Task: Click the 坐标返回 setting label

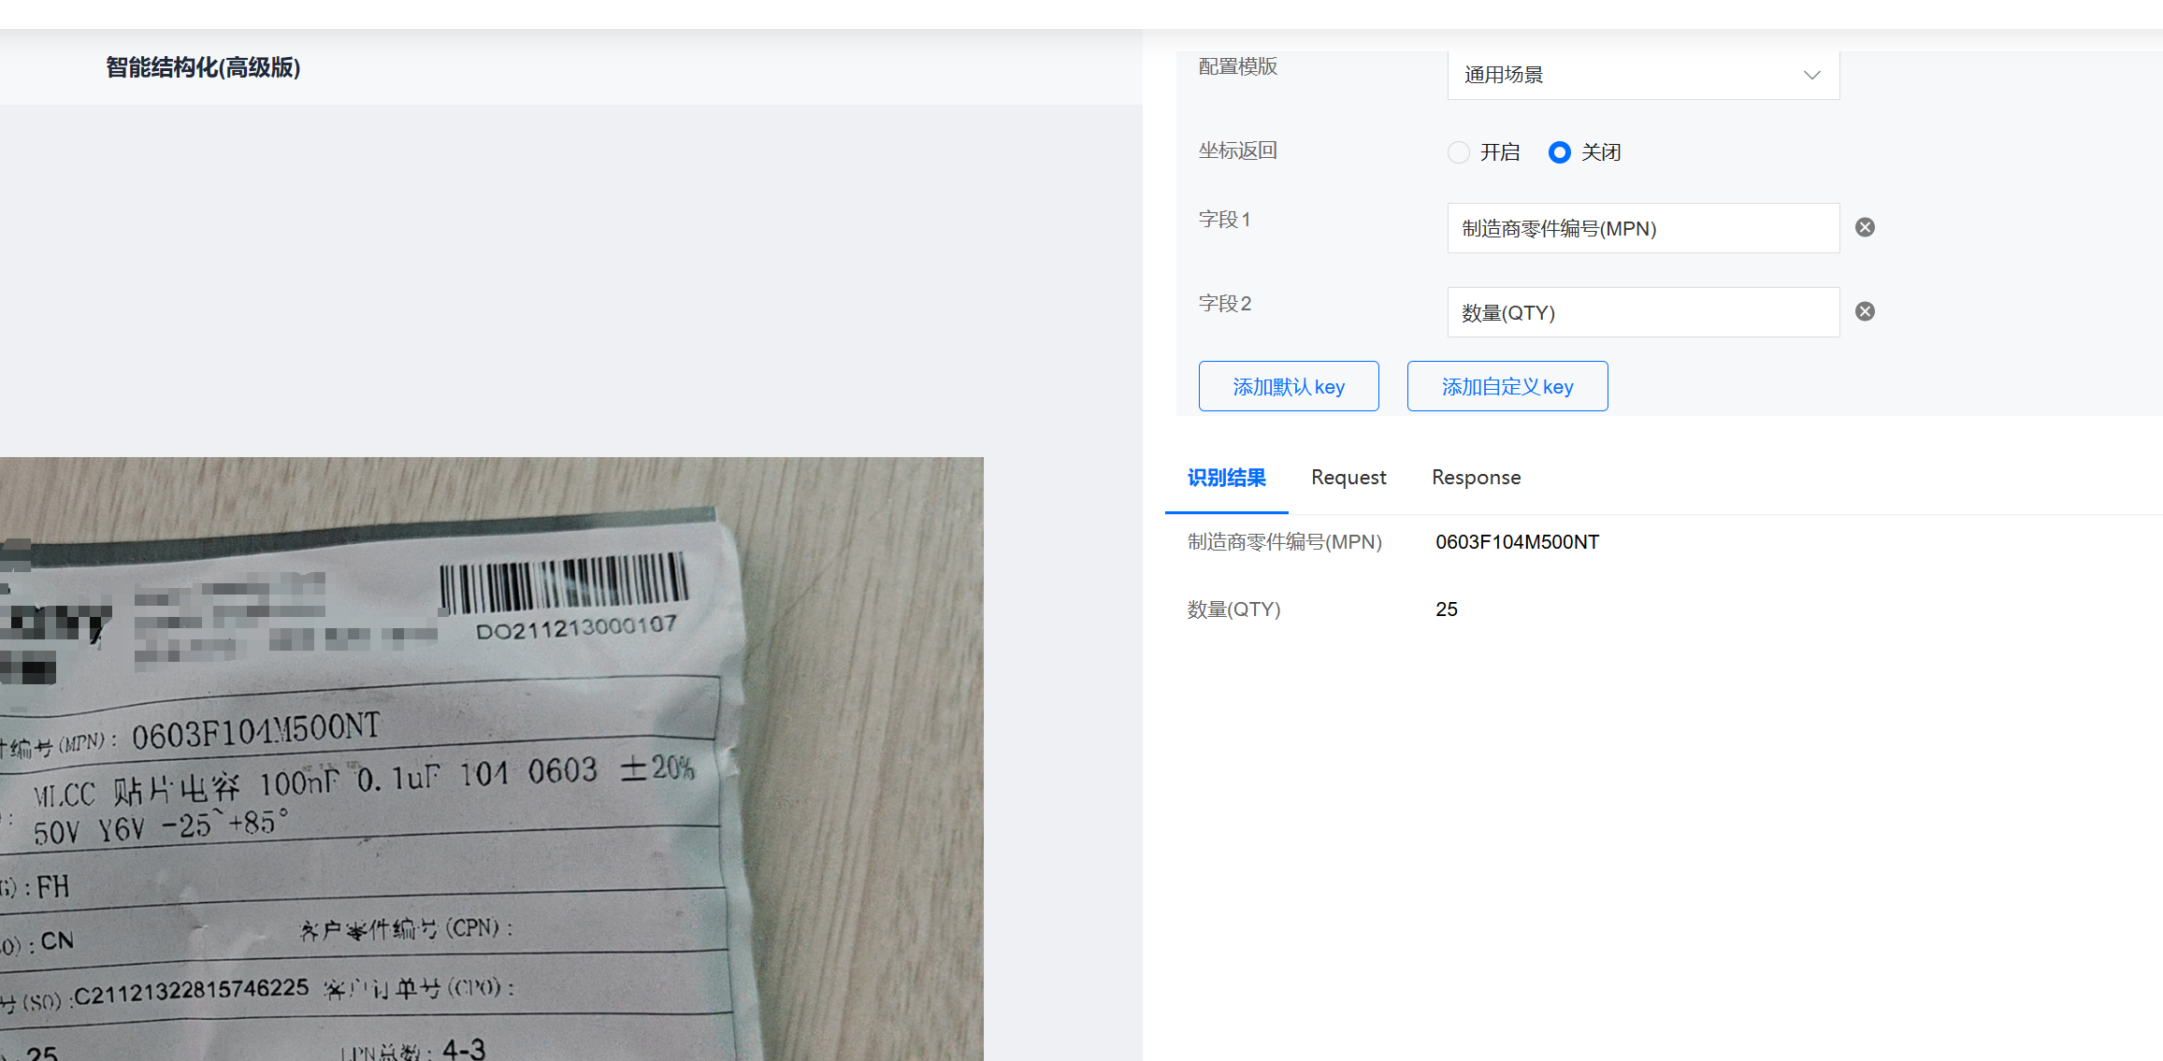Action: tap(1237, 151)
